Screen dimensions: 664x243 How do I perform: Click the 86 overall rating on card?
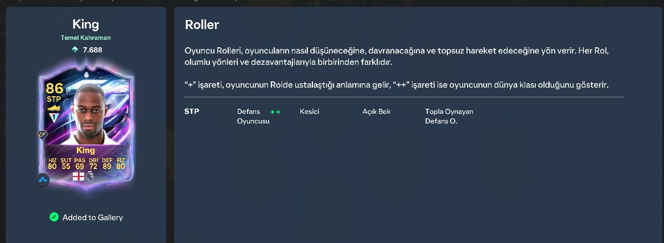[55, 88]
